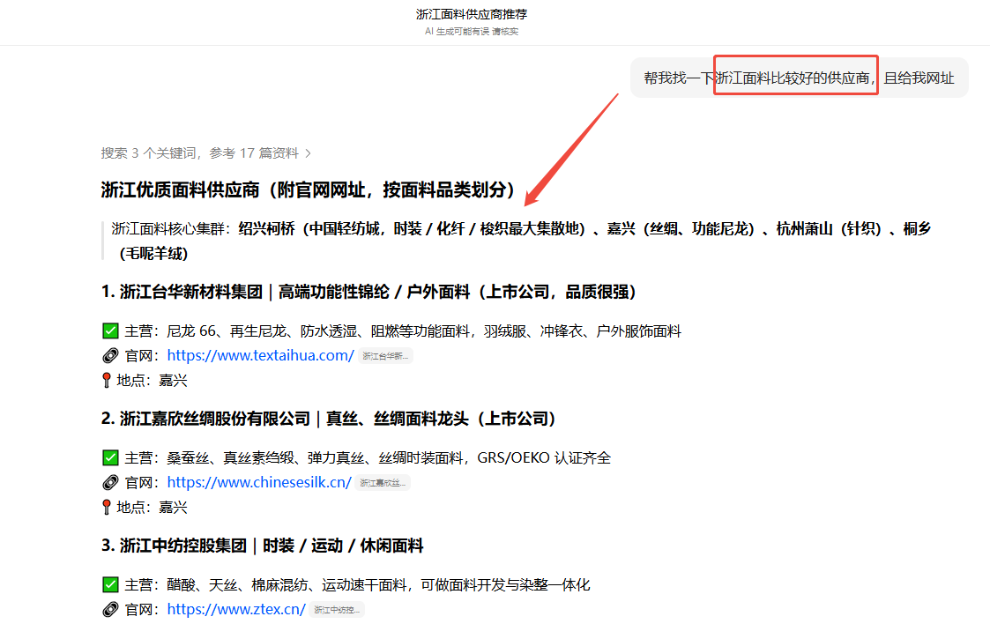Screen dimensions: 990x624
Task: Click the heading 浙江优质面料供应商(附官网网址
Action: point(309,189)
